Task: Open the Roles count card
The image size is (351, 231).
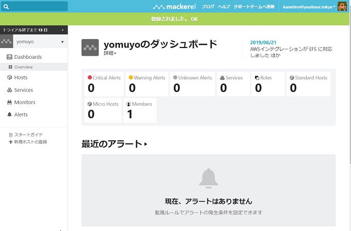Action: coord(268,84)
